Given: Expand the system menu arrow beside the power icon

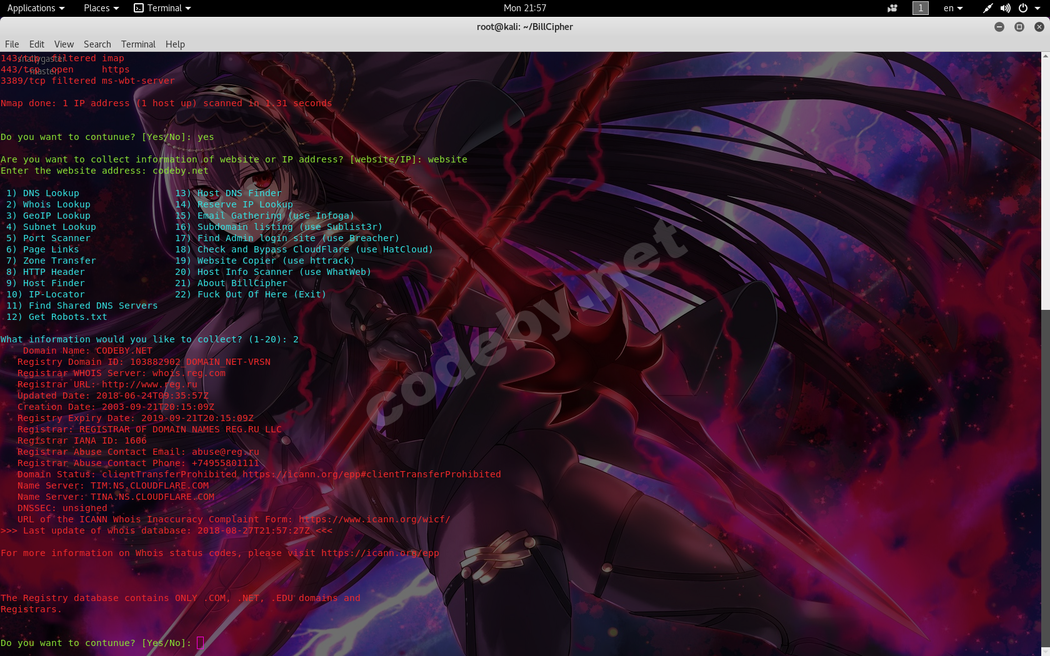Looking at the screenshot, I should (1037, 8).
